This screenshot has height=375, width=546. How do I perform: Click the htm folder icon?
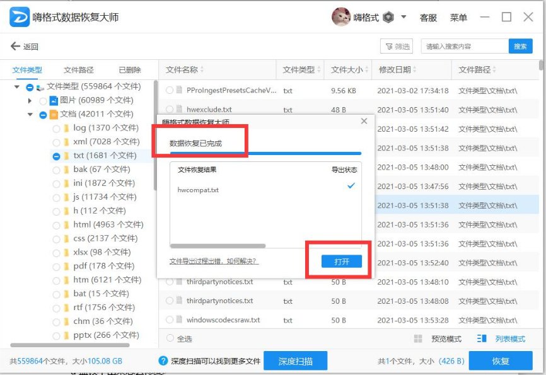tap(66, 280)
